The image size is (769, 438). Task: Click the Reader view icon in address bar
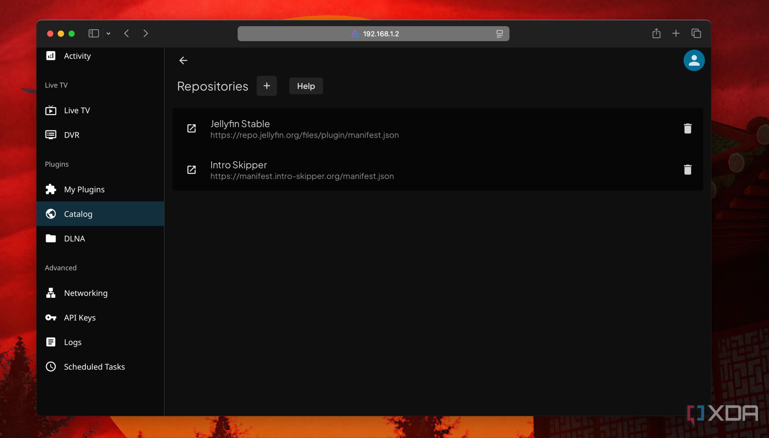(499, 33)
